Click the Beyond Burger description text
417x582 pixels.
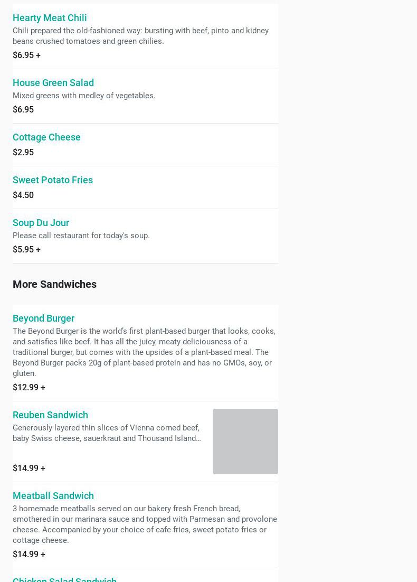click(x=144, y=352)
